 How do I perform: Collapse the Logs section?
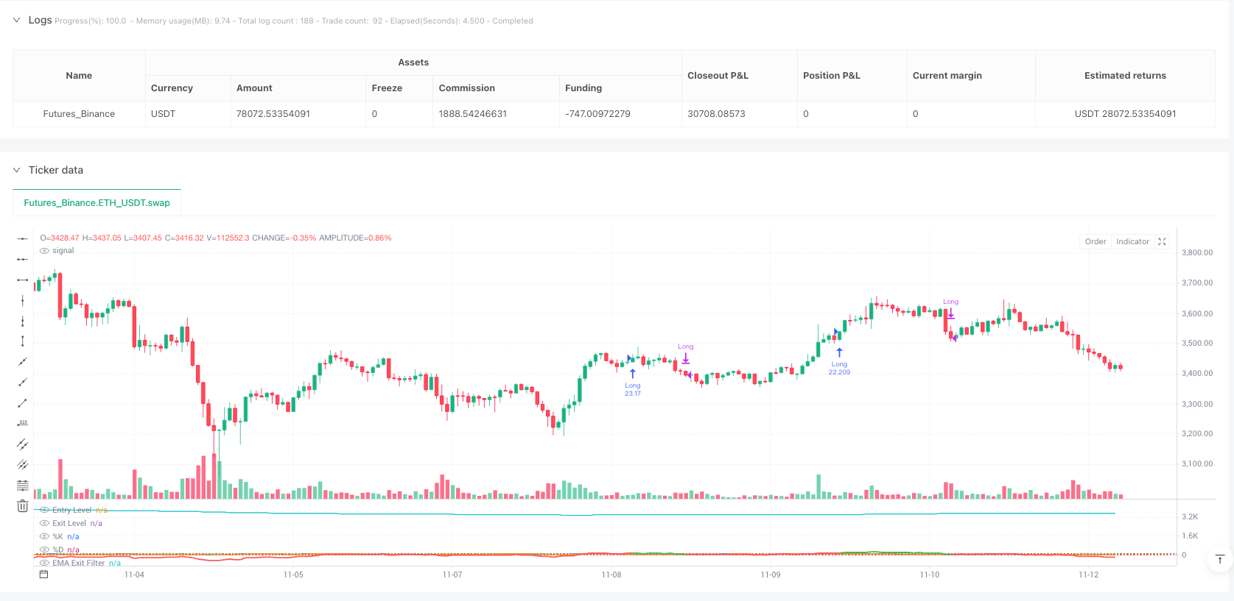coord(16,21)
